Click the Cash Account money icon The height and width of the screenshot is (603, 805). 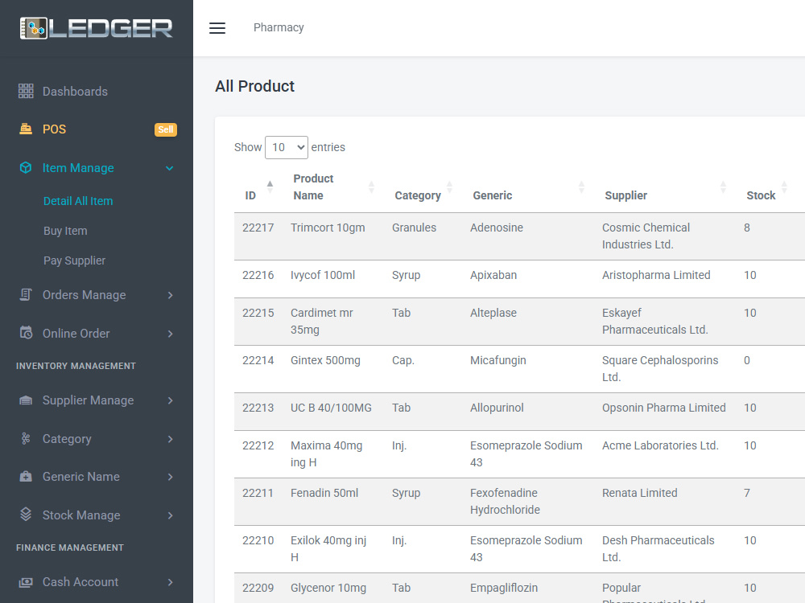point(26,582)
